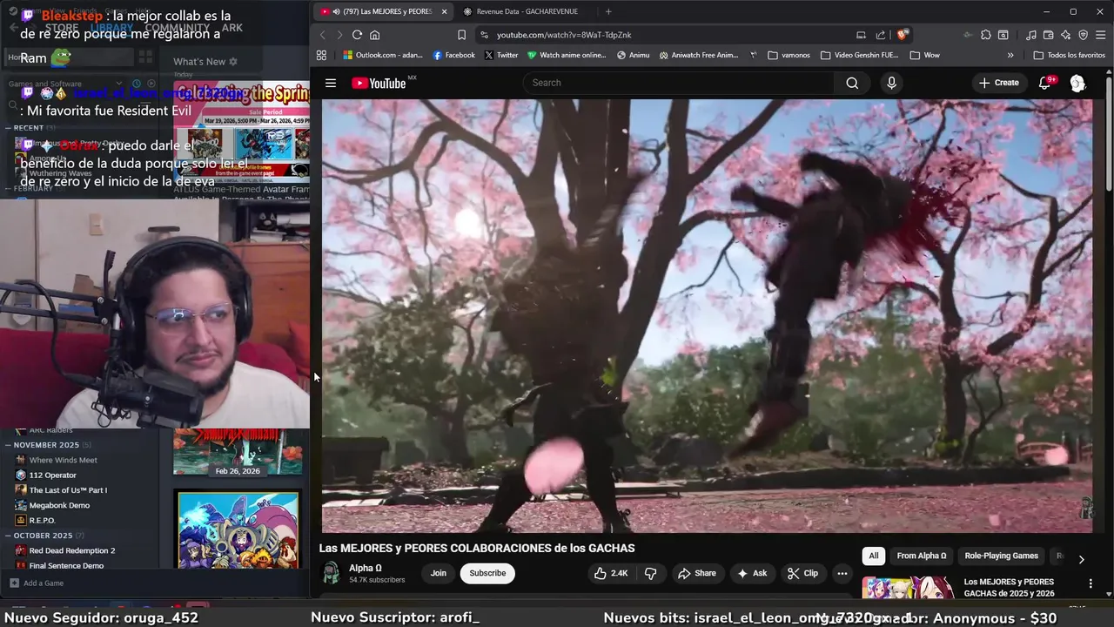Click the video player area

coord(707,315)
